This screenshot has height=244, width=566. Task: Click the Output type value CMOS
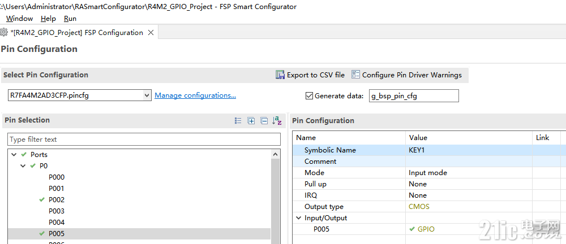tap(469, 207)
